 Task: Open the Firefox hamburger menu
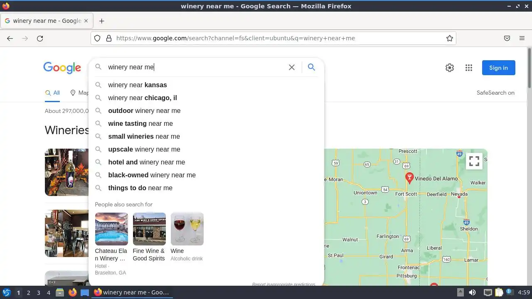point(522,38)
